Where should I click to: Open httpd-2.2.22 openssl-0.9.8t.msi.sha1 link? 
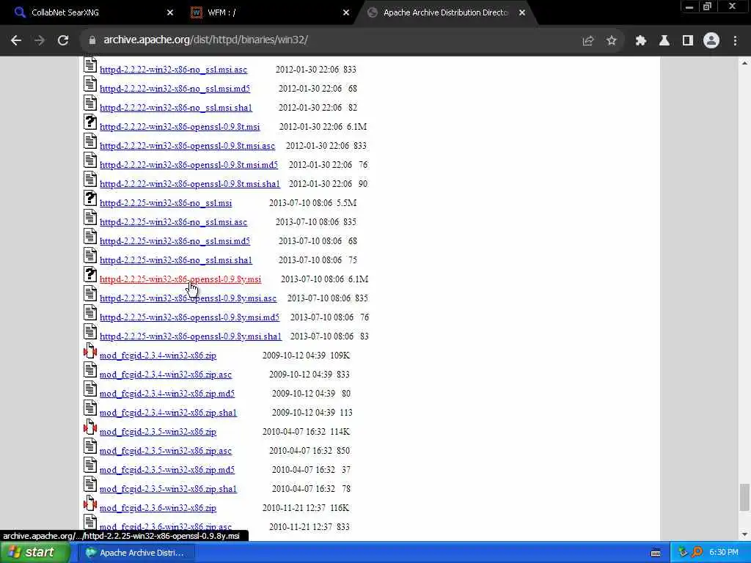(x=190, y=184)
